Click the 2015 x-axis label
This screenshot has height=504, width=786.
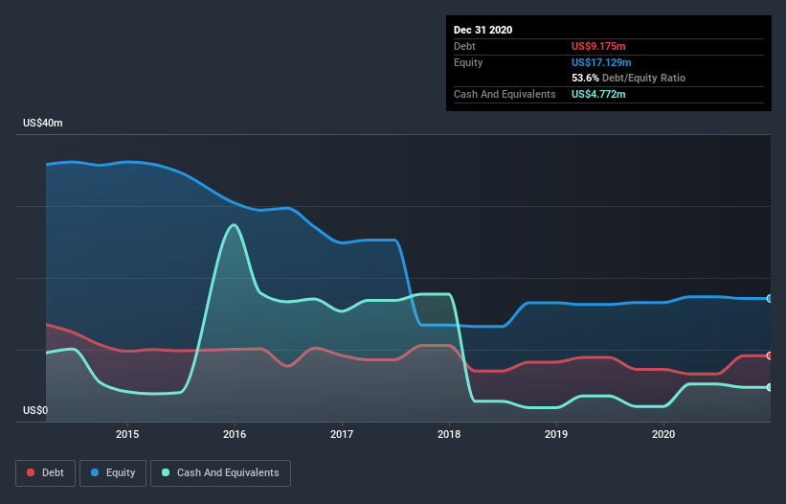(x=127, y=434)
